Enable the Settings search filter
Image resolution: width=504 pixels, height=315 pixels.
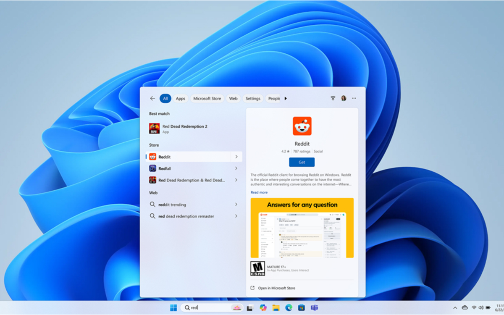(x=252, y=98)
